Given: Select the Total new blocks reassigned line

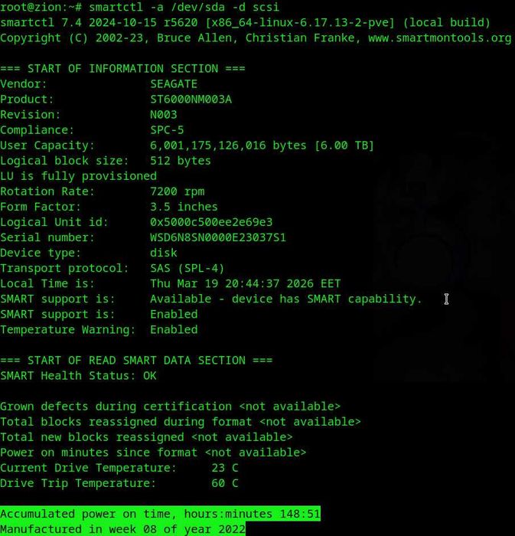Looking at the screenshot, I should click(146, 437).
